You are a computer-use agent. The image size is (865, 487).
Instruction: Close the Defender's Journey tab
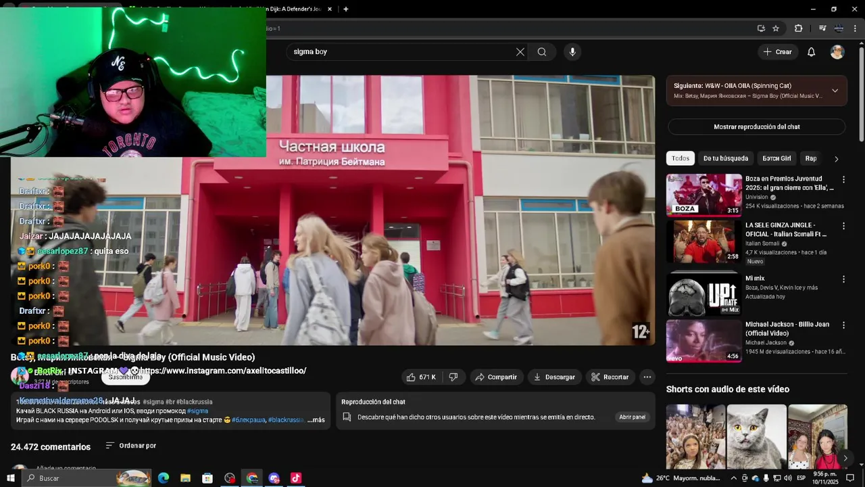pyautogui.click(x=330, y=9)
